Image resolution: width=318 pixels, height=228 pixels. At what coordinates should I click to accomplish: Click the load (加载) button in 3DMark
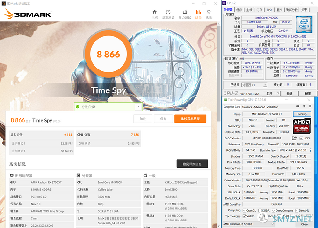[x=143, y=119]
